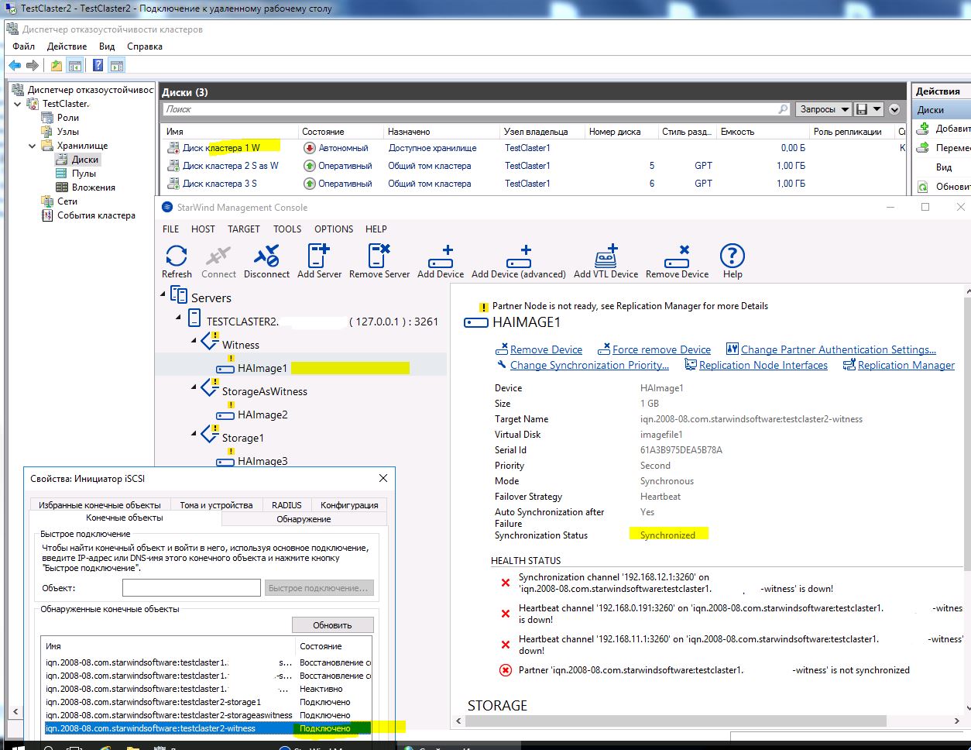Viewport: 971px width, 750px height.
Task: Select the Диски node under Хранилище
Action: tap(85, 159)
